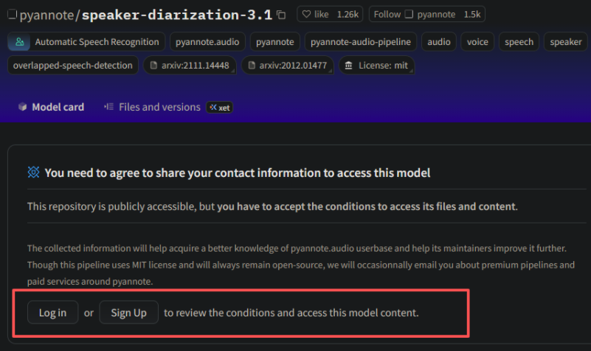This screenshot has height=351, width=591.
Task: Click the gated access icon beside heading
Action: [x=33, y=172]
